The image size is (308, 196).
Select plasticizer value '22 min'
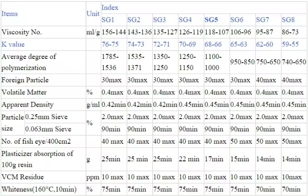[189, 159]
